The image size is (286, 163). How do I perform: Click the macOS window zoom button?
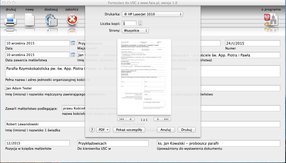pos(14,3)
